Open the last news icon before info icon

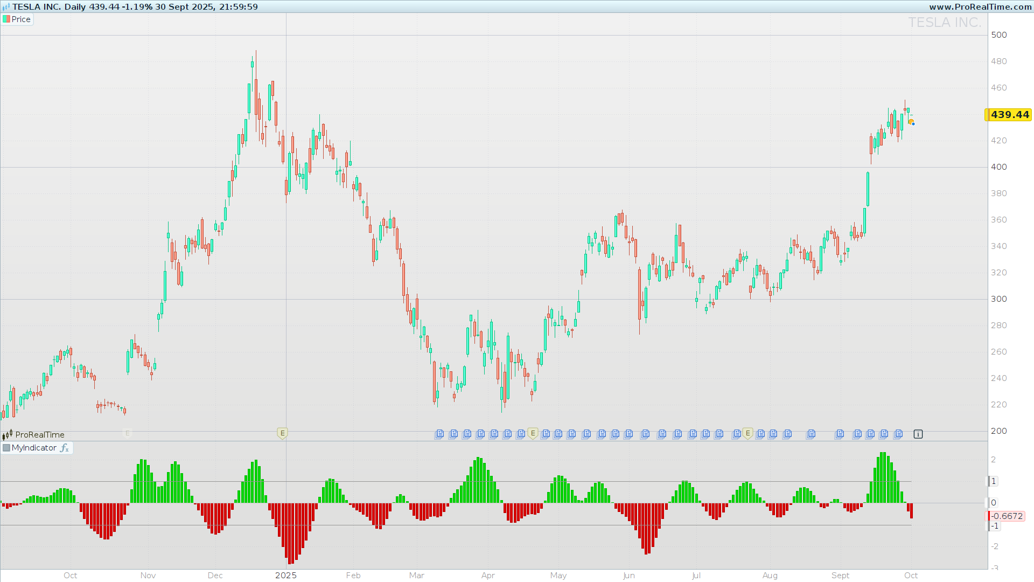pyautogui.click(x=898, y=434)
